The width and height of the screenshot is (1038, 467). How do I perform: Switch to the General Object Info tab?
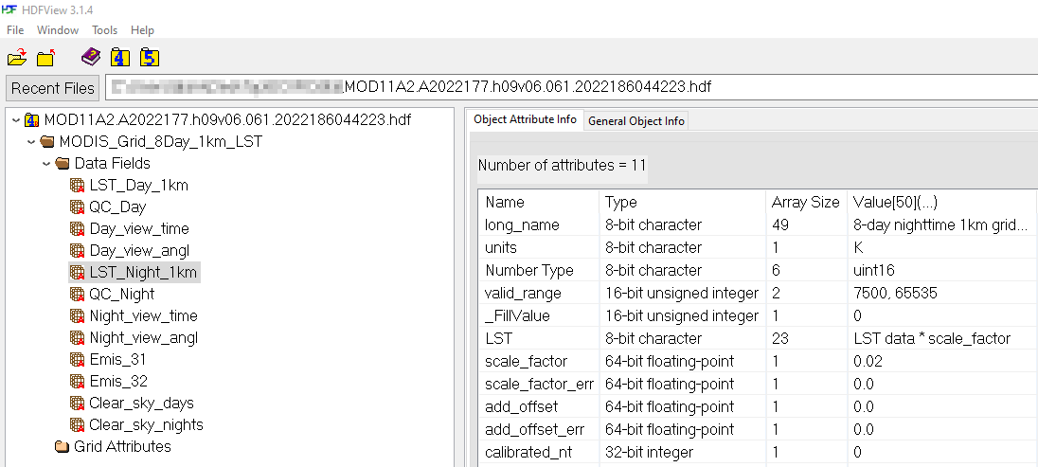pos(636,121)
